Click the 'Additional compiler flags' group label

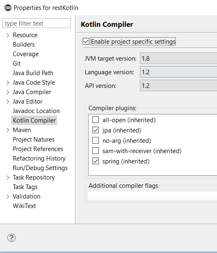(123, 186)
